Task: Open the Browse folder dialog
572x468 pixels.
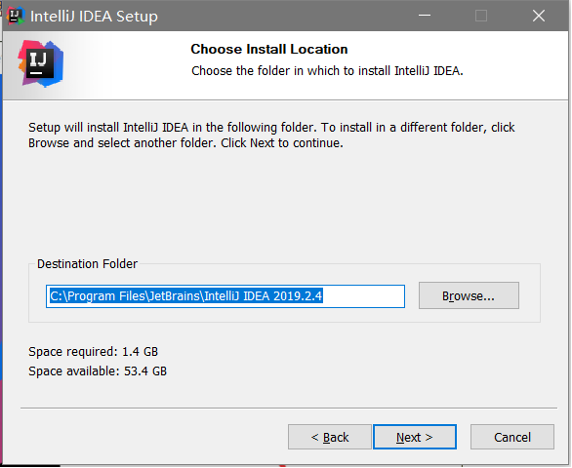Action: pos(469,295)
